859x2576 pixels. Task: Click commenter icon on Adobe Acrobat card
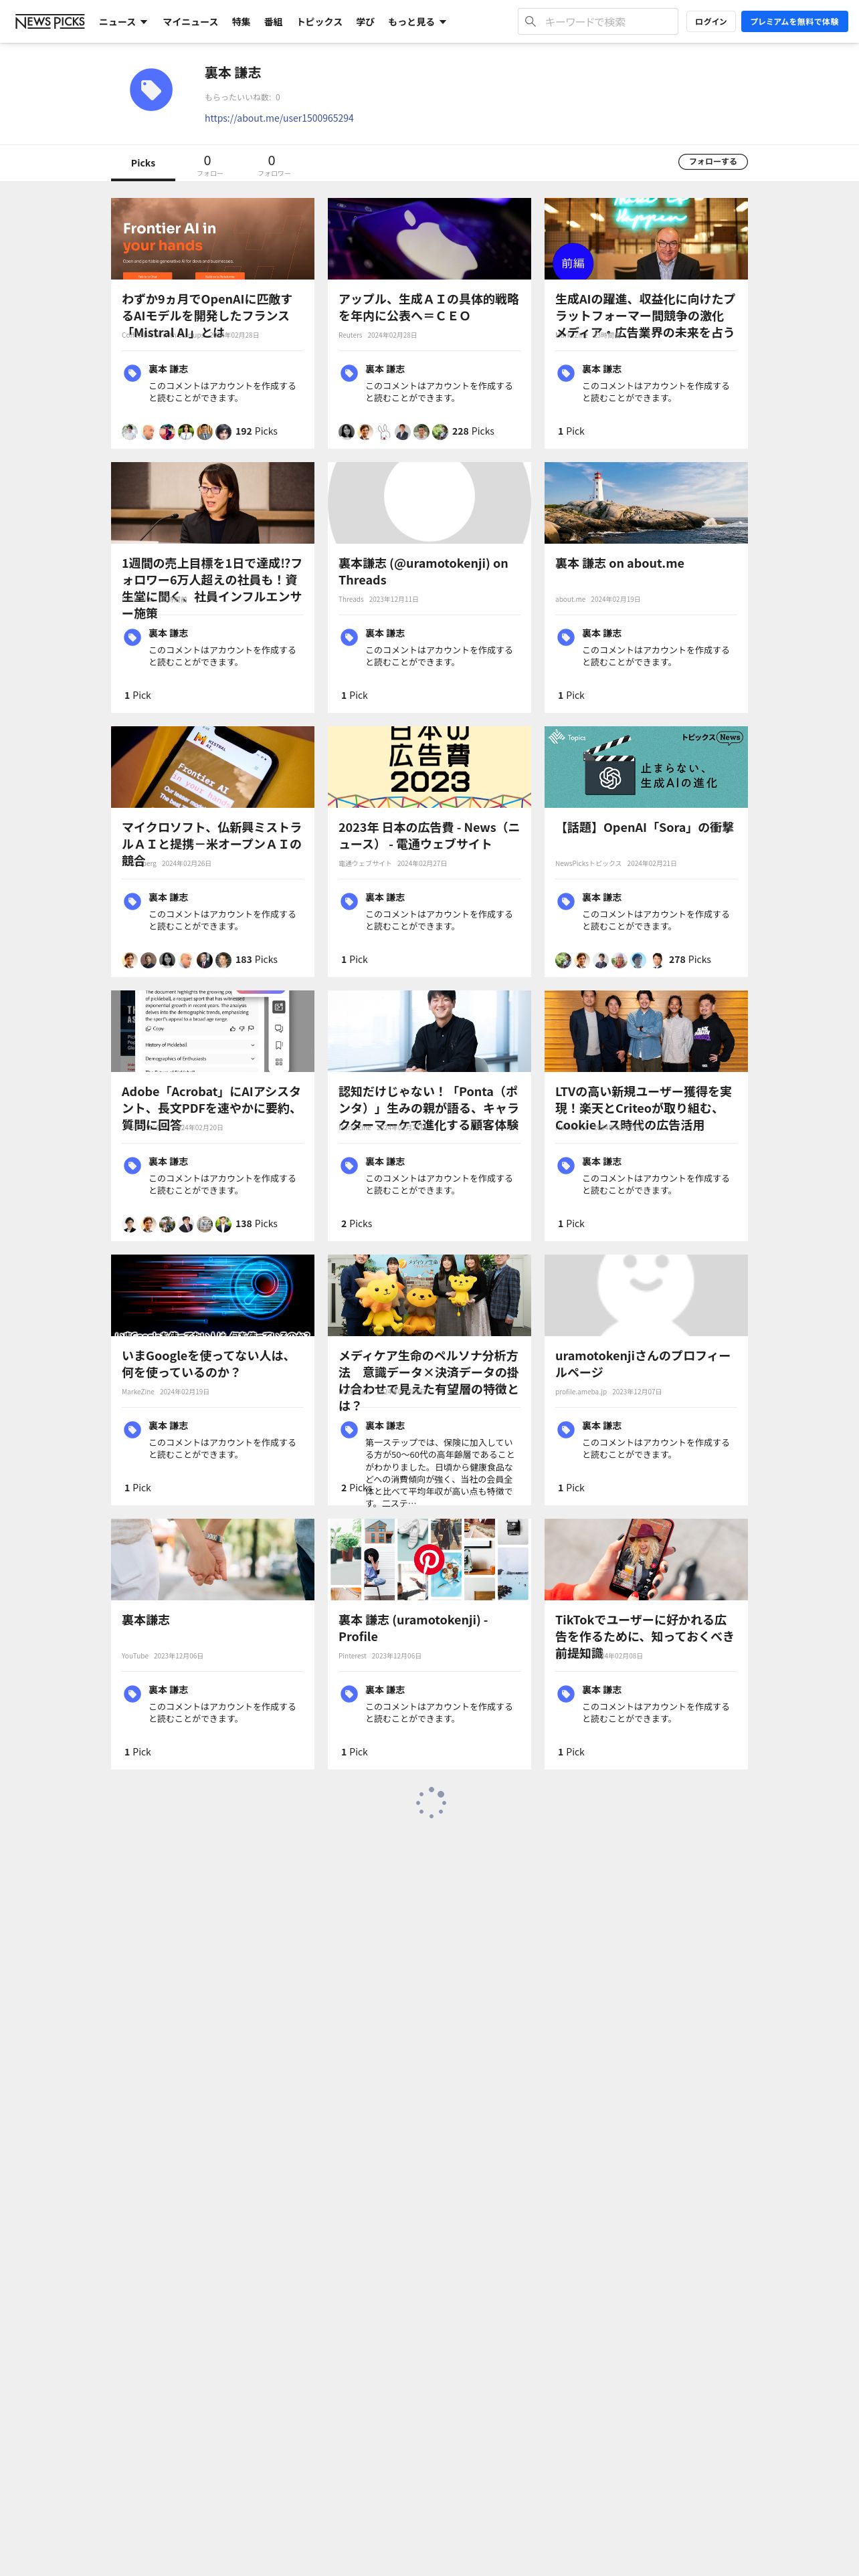click(x=132, y=1165)
